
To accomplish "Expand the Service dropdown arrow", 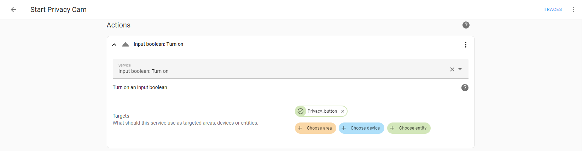I will (x=460, y=69).
